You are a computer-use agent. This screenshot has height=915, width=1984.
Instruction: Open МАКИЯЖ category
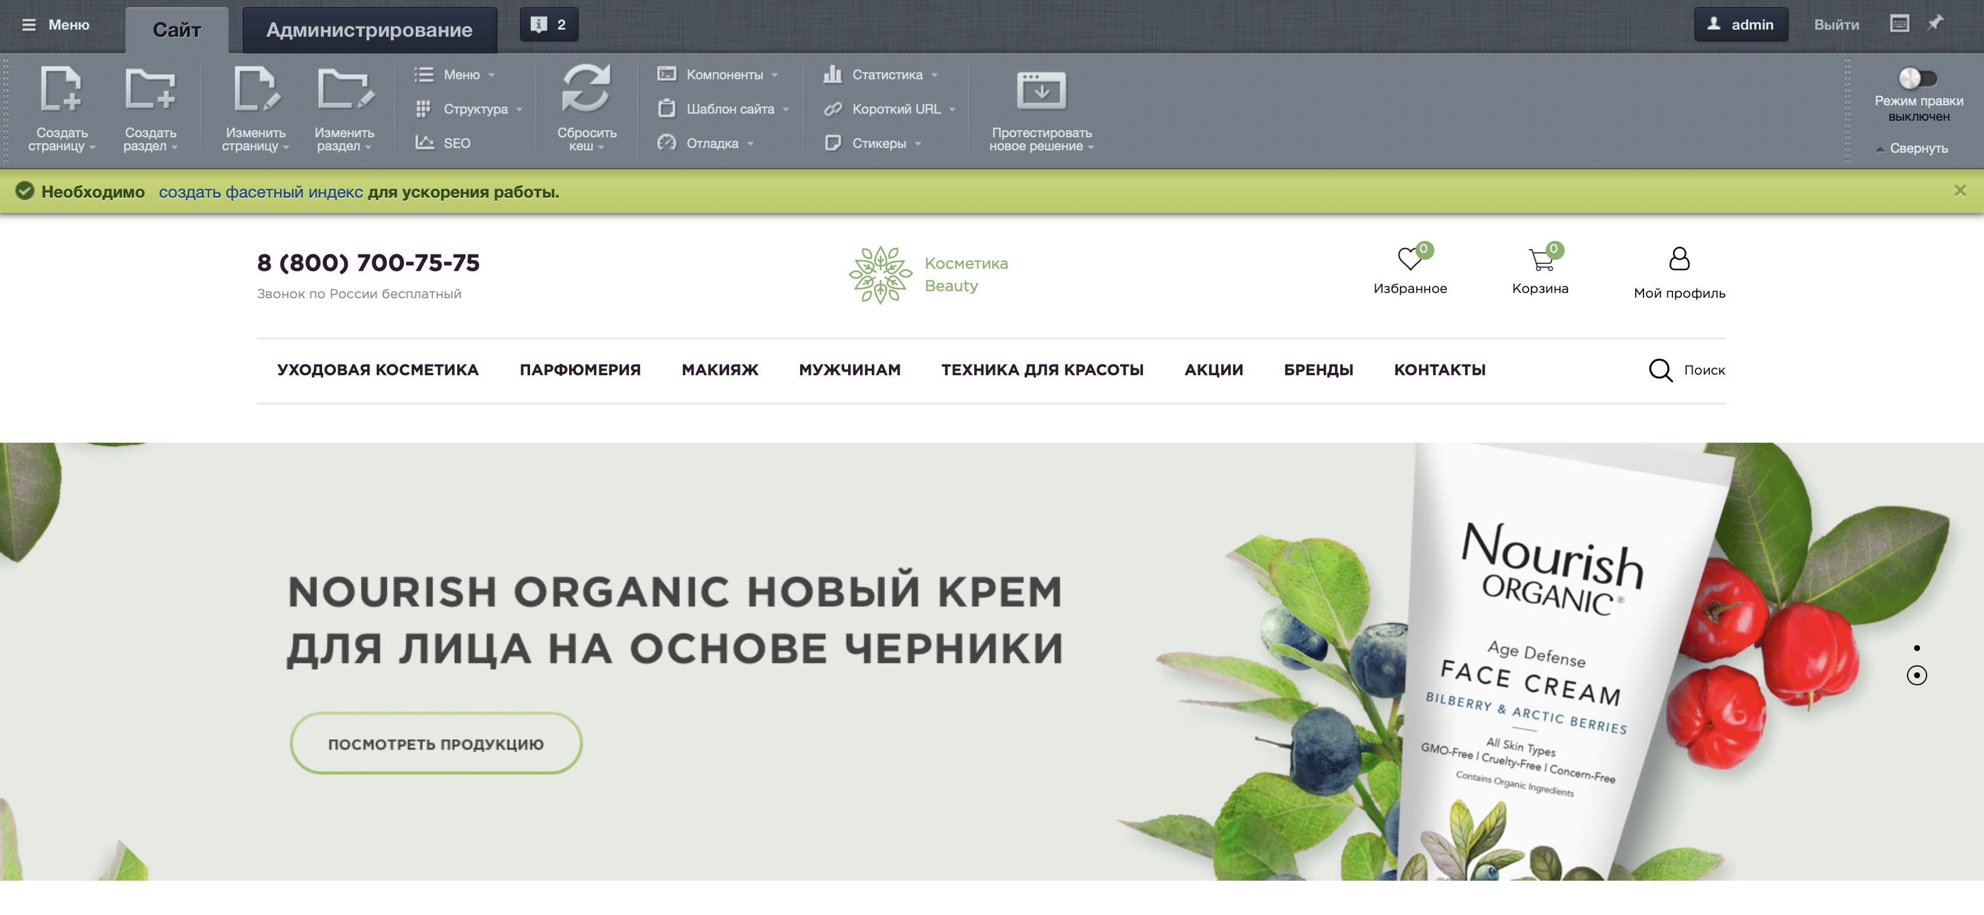pos(720,370)
